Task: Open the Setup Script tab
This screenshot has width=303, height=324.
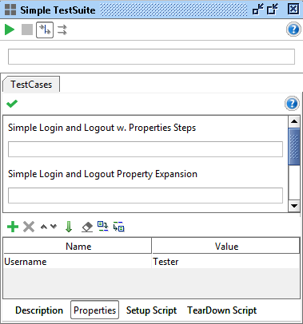Action: point(151,310)
